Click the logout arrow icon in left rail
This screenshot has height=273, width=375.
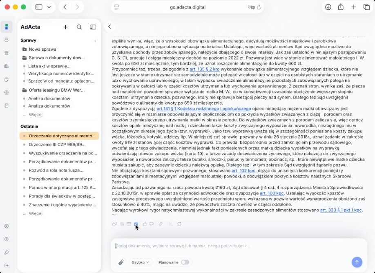click(7, 265)
